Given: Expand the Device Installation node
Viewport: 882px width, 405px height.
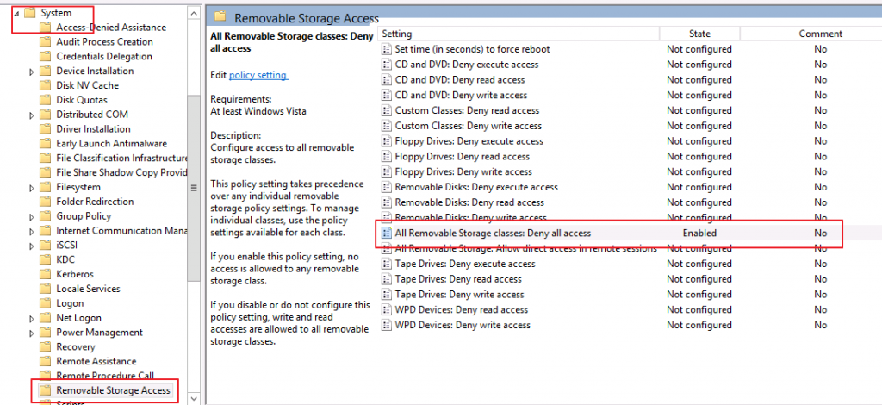Looking at the screenshot, I should [x=32, y=72].
